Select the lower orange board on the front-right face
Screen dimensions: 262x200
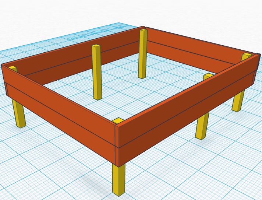click(184, 119)
